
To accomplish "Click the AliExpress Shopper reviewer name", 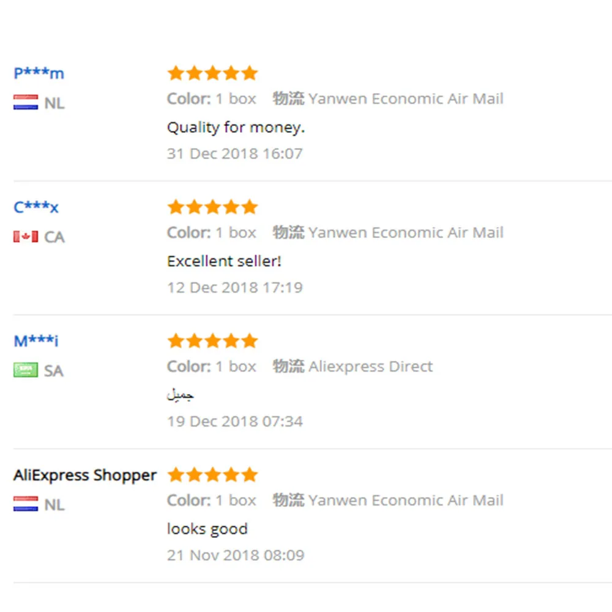I will coord(85,476).
